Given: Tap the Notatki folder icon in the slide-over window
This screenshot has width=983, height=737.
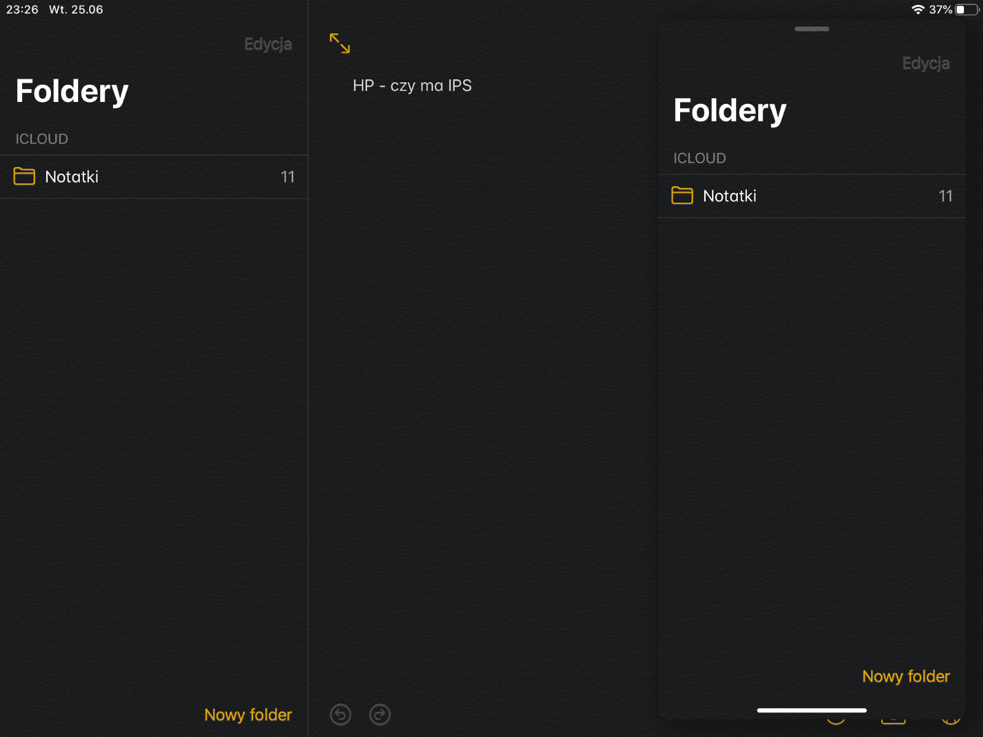Looking at the screenshot, I should click(x=682, y=195).
